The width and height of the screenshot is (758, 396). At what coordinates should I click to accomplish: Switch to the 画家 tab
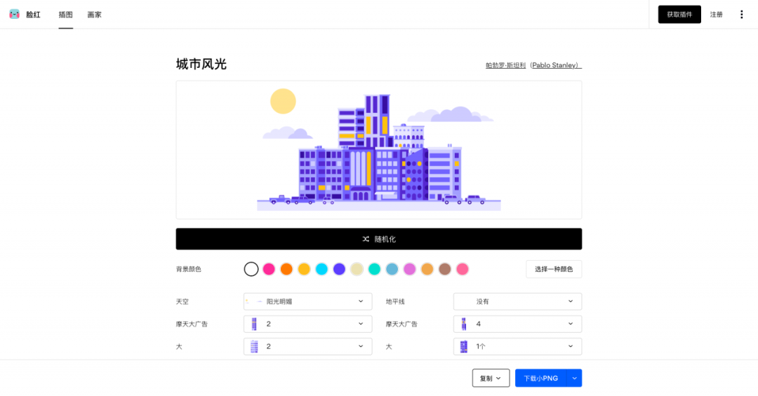tap(94, 15)
